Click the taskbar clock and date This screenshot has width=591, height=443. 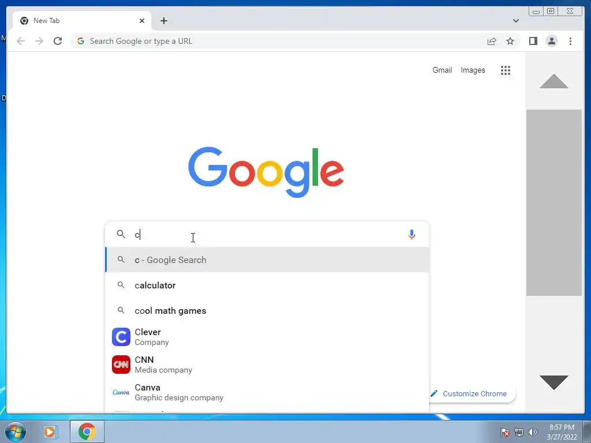coord(562,432)
